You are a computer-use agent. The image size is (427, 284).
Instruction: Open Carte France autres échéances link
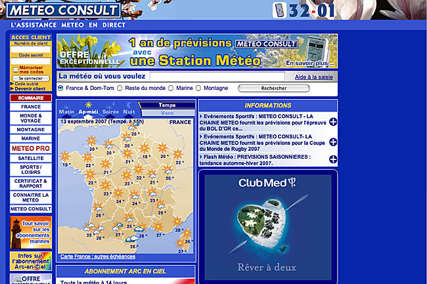coord(98,256)
